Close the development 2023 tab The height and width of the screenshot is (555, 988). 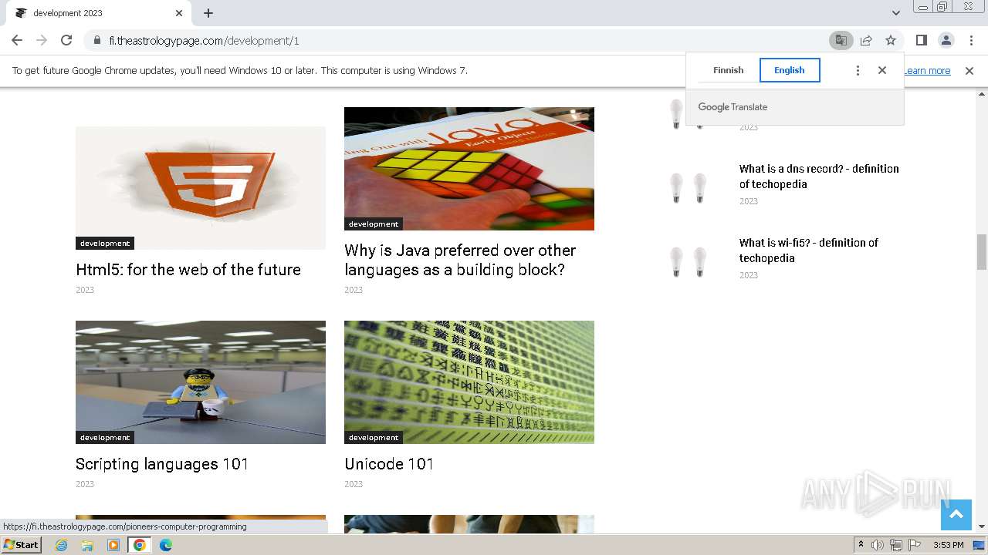[179, 13]
